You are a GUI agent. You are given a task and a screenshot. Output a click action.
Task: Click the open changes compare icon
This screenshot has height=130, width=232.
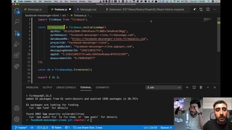click(201, 9)
